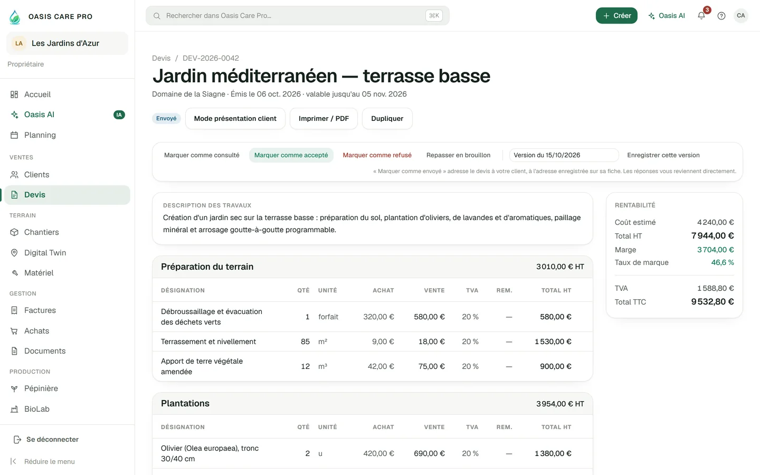Select Marquer comme accepté
The image size is (760, 475).
(291, 155)
